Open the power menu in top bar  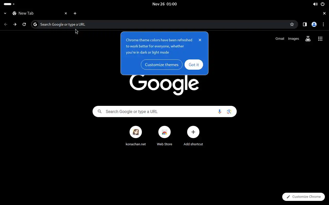coord(323,4)
